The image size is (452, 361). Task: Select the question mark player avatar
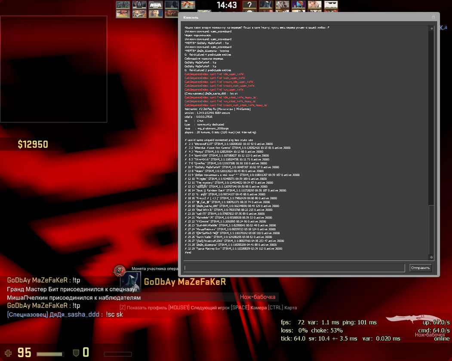click(249, 5)
